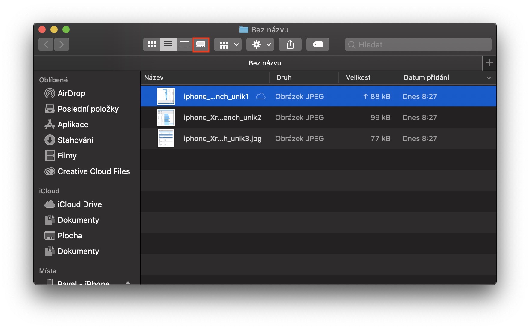Click the Edit Tags button
Image resolution: width=530 pixels, height=329 pixels.
click(318, 44)
